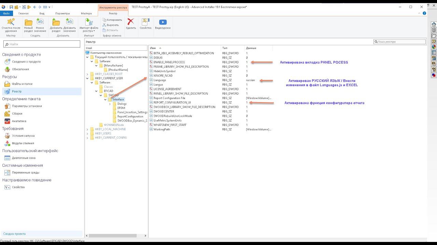Delete selection with the red X Удалить
Image resolution: width=437 pixels, height=245 pixels.
click(x=131, y=23)
